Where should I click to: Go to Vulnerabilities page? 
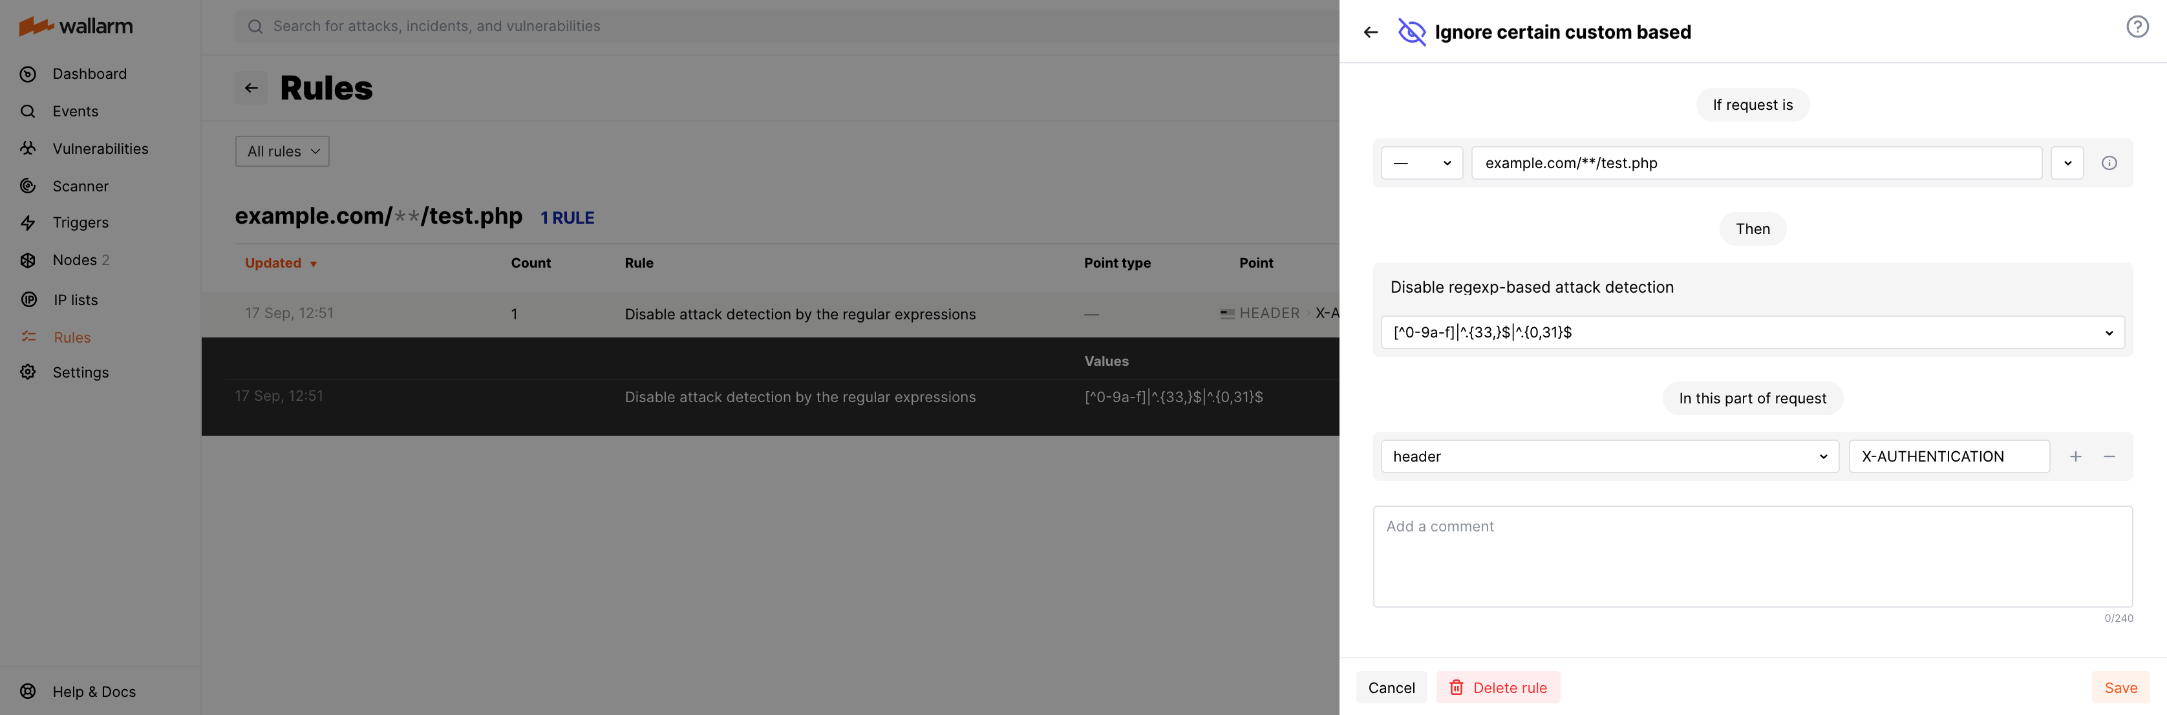pyautogui.click(x=100, y=149)
